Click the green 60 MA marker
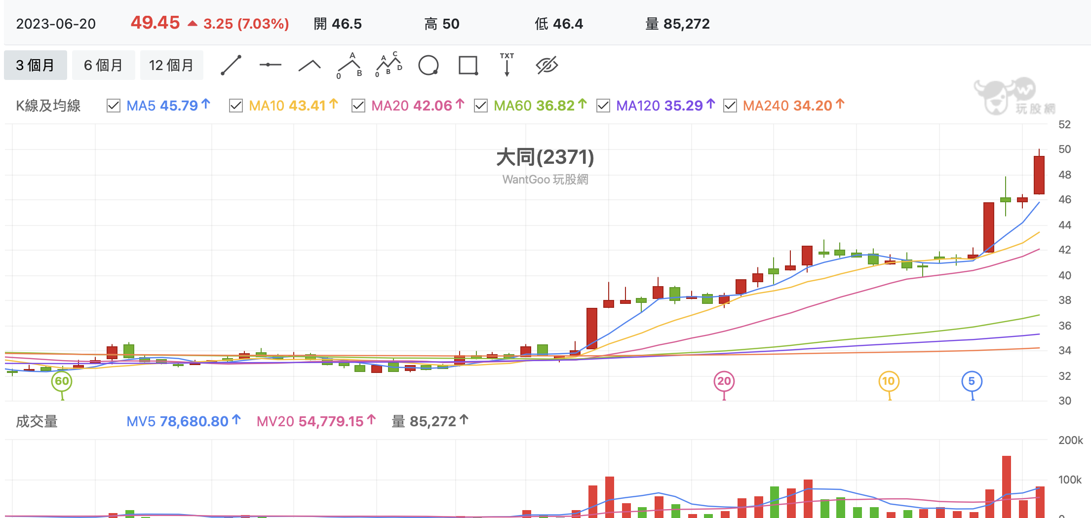1091x518 pixels. pyautogui.click(x=62, y=381)
